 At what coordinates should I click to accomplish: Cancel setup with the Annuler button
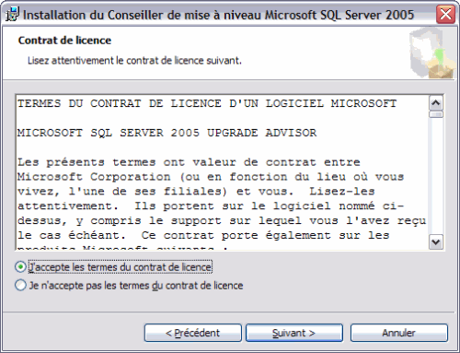tap(399, 333)
